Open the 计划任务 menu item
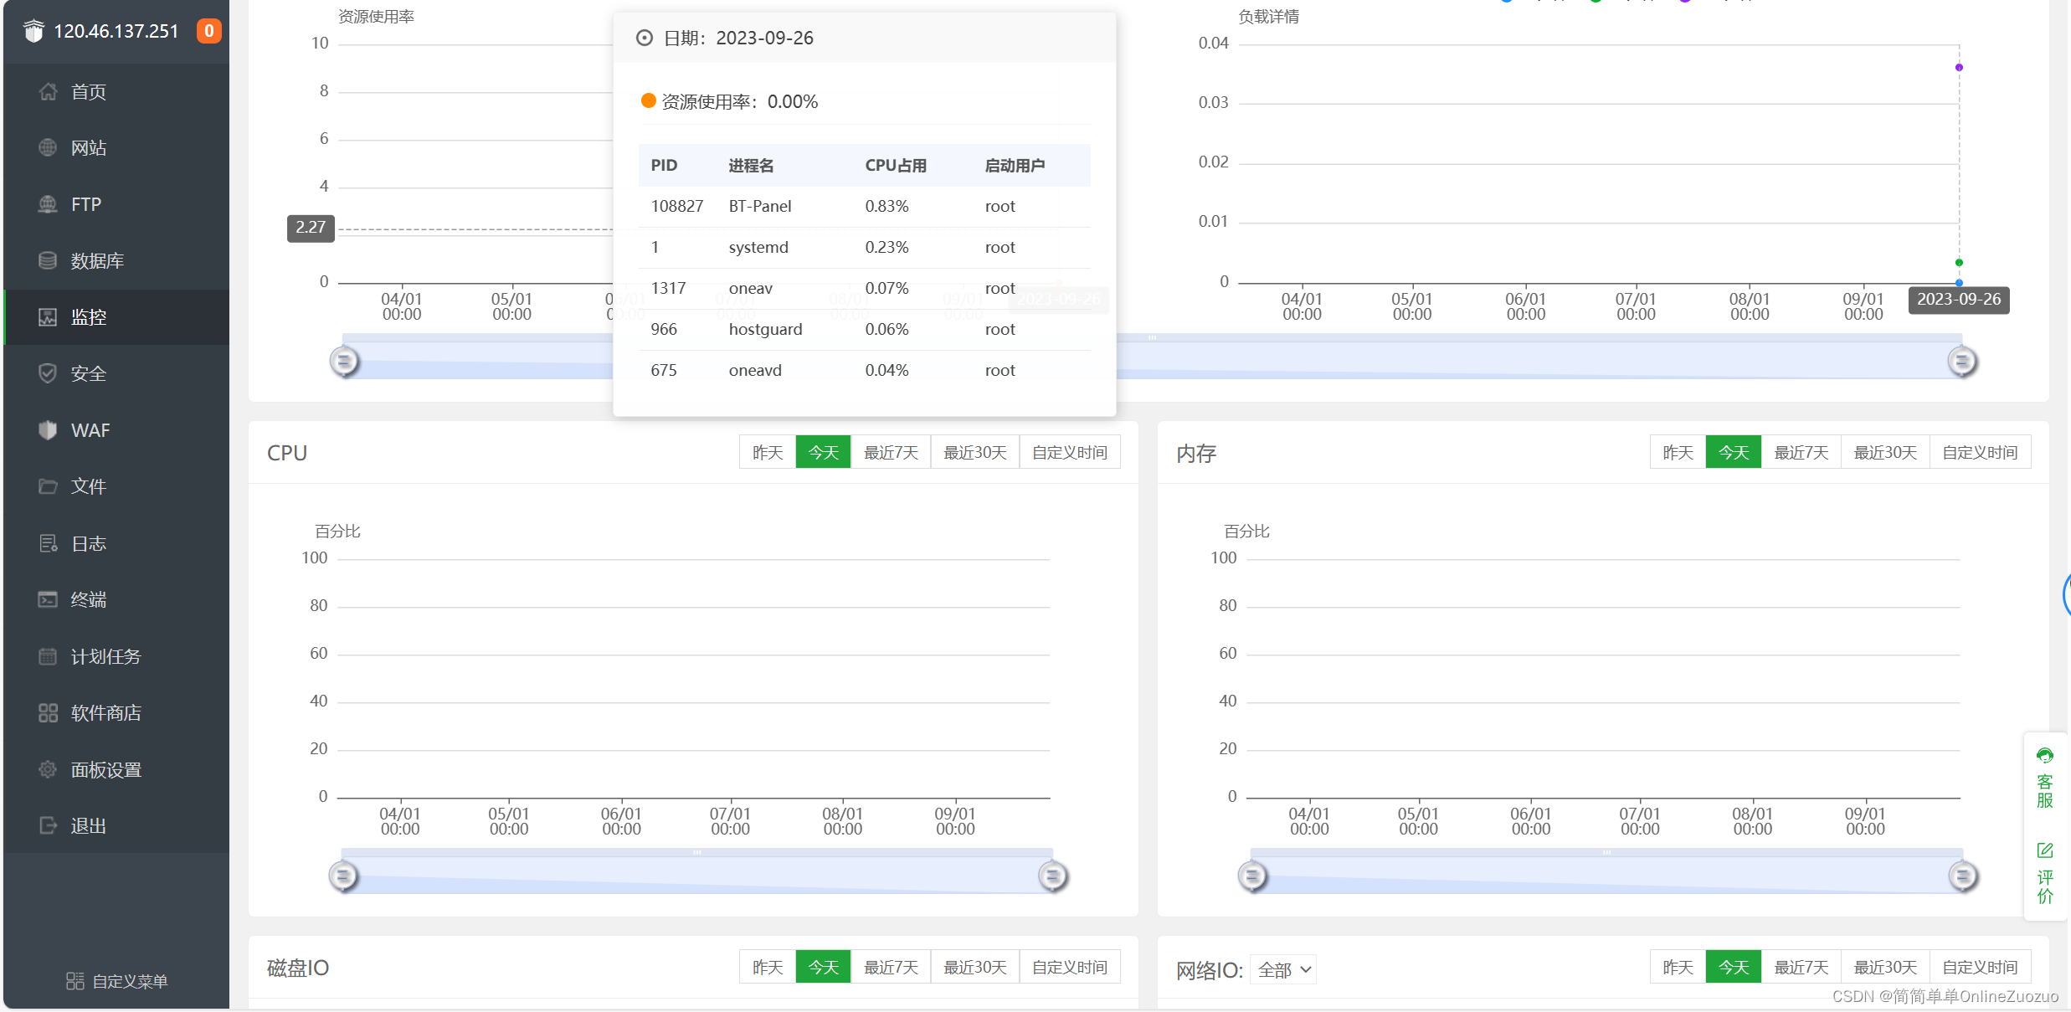The image size is (2071, 1012). [x=116, y=657]
